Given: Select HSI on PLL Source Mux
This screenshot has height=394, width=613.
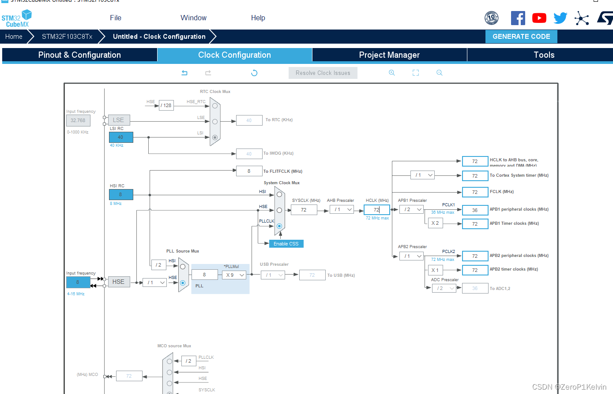Looking at the screenshot, I should [x=183, y=267].
